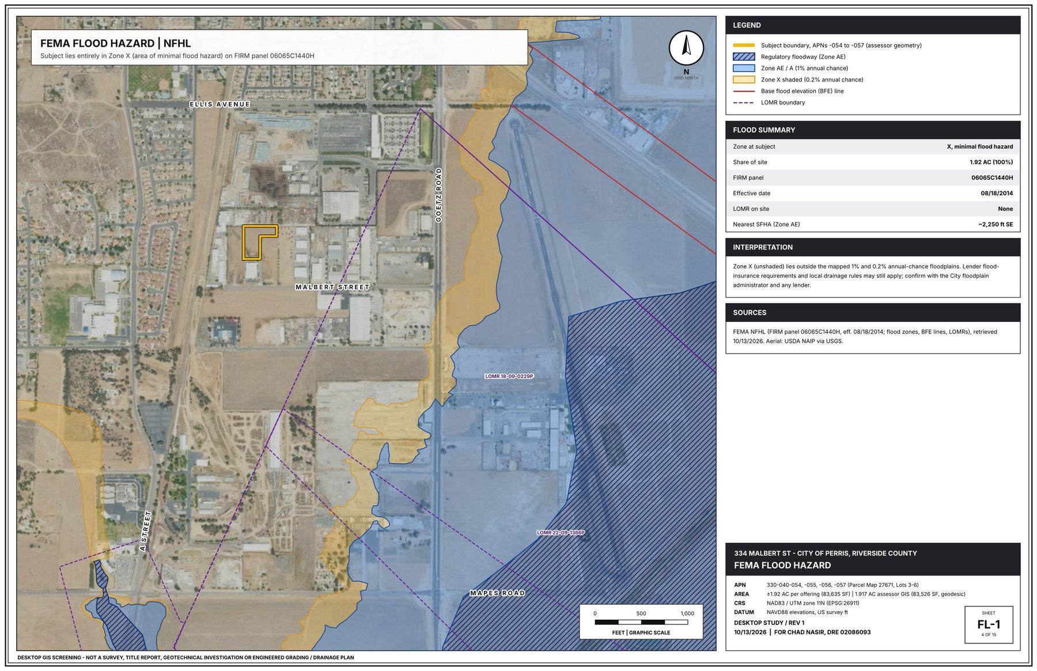This screenshot has width=1037, height=671.
Task: Select the 'FEET | GRAPHIC SCALE' caption
Action: point(641,633)
